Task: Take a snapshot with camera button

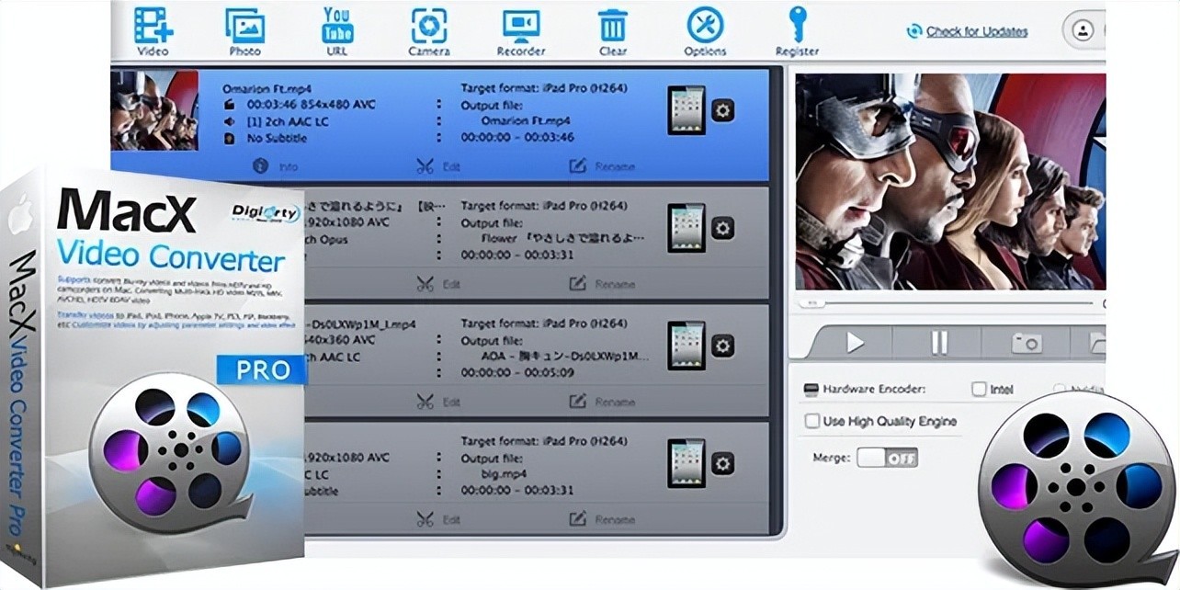Action: coord(1027,343)
